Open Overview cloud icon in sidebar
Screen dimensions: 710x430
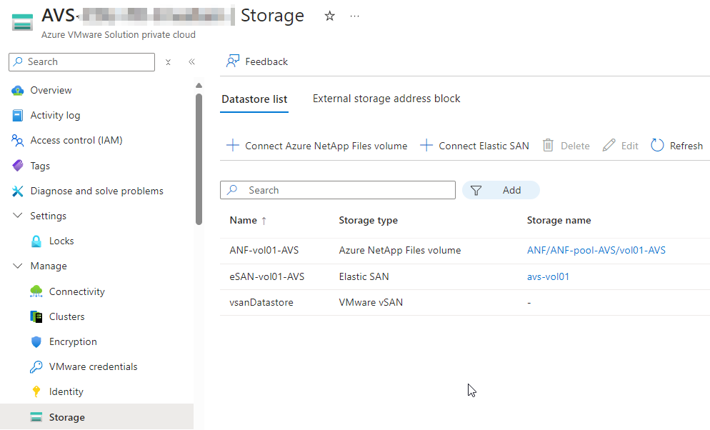click(18, 91)
